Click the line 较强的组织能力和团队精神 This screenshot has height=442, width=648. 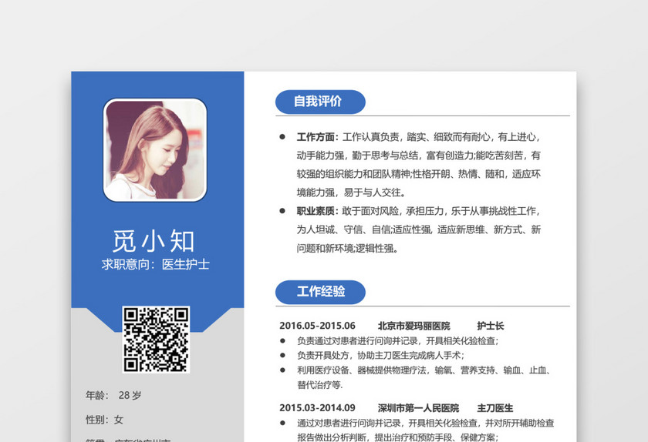418,174
